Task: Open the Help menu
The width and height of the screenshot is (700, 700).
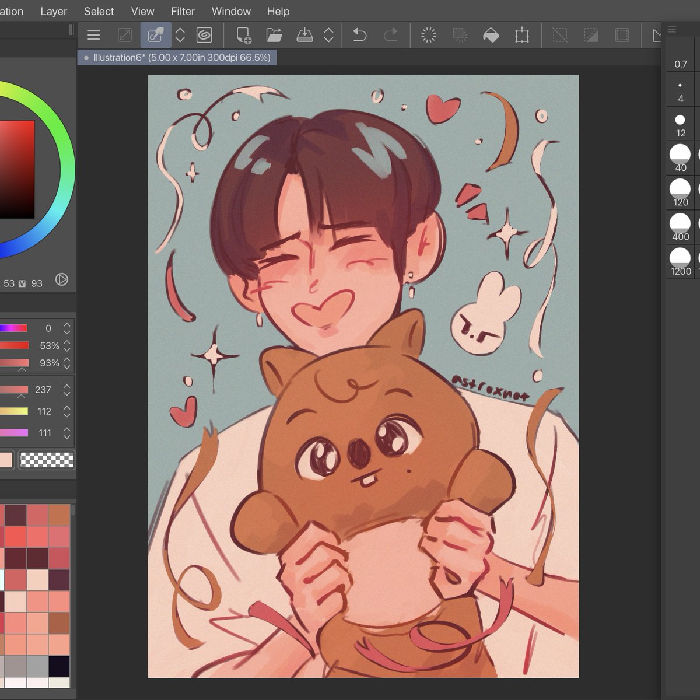Action: (x=278, y=11)
